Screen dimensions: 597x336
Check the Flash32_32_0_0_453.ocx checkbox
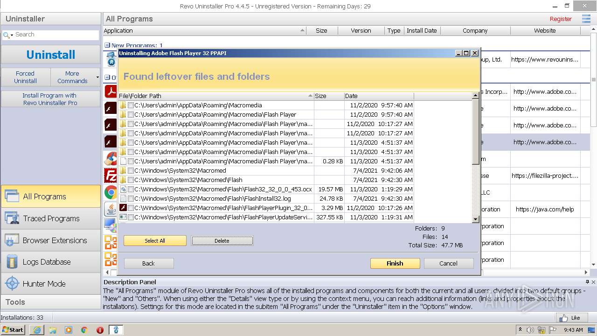(131, 189)
